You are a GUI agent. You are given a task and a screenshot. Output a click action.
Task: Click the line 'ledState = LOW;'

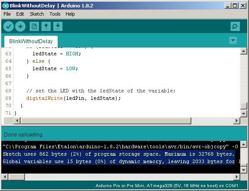[x=55, y=68]
